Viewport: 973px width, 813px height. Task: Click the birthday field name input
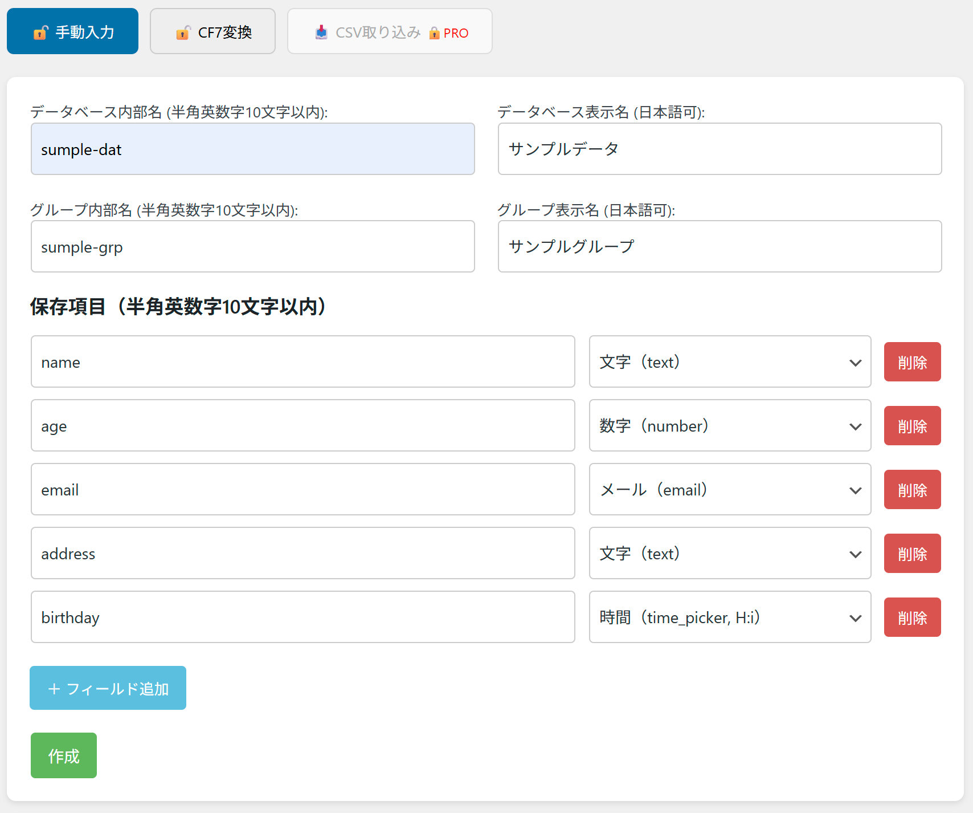coord(302,617)
